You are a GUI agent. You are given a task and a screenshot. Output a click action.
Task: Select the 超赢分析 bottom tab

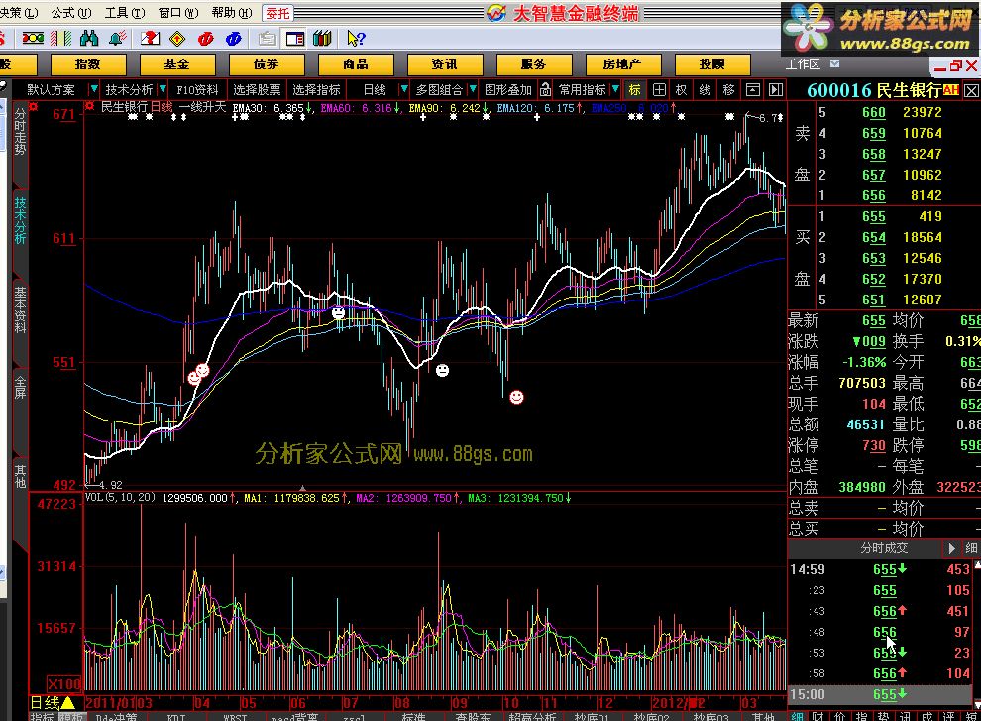pos(532,717)
